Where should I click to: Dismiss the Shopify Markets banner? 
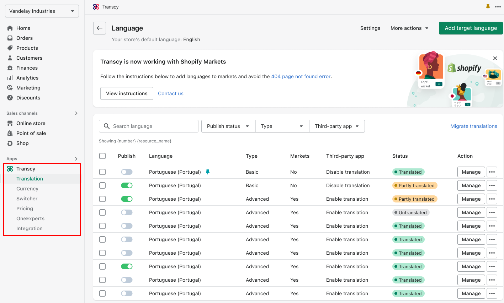495,58
